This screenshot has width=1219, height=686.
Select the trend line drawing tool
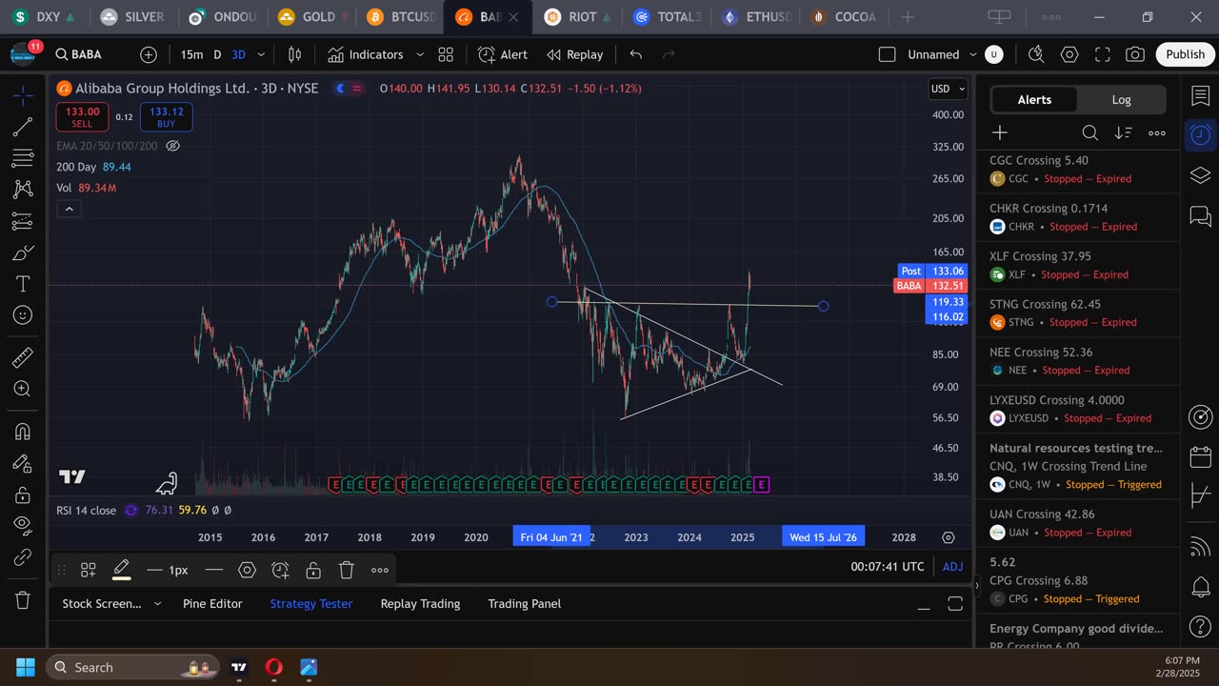point(23,127)
